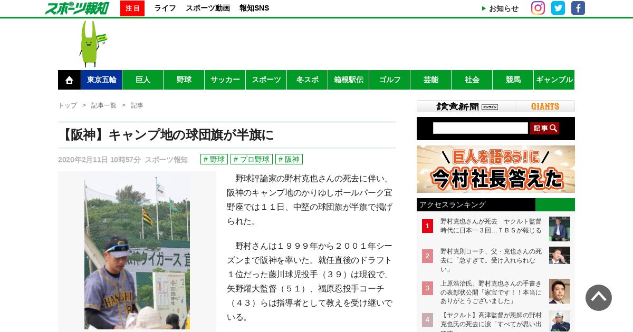Open ranking 2 article 野村克則コーチ
The width and height of the screenshot is (633, 332).
[x=491, y=260]
